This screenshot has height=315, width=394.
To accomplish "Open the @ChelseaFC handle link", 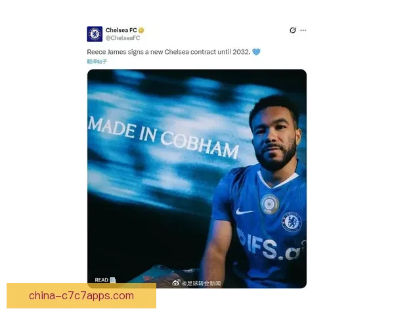I will pyautogui.click(x=123, y=38).
